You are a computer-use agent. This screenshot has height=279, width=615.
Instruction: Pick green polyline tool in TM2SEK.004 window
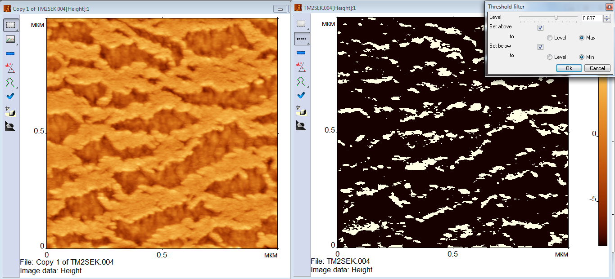click(301, 82)
